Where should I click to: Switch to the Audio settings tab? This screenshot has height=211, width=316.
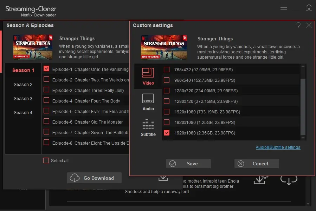(x=148, y=102)
